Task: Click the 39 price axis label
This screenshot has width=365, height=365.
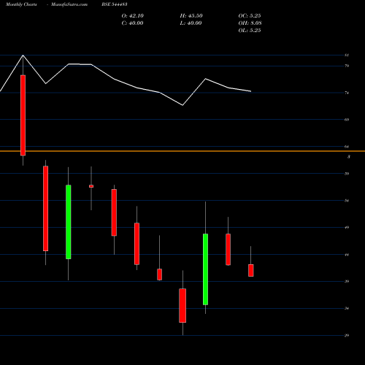Action: [x=347, y=281]
